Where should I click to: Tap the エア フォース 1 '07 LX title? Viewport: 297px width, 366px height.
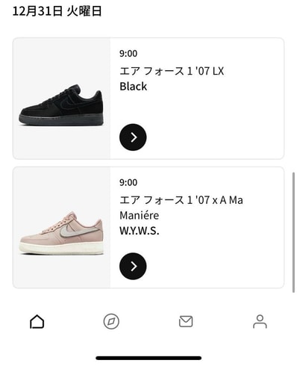point(172,71)
